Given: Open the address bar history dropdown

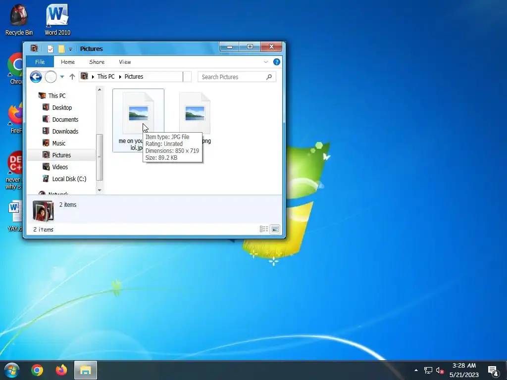Looking at the screenshot, I should click(x=187, y=77).
